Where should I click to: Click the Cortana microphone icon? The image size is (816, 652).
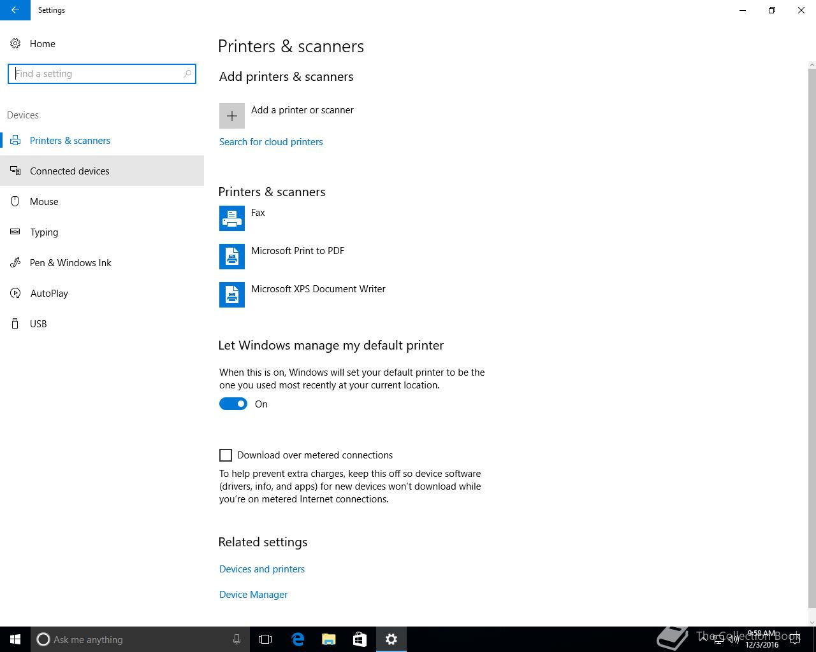(237, 639)
